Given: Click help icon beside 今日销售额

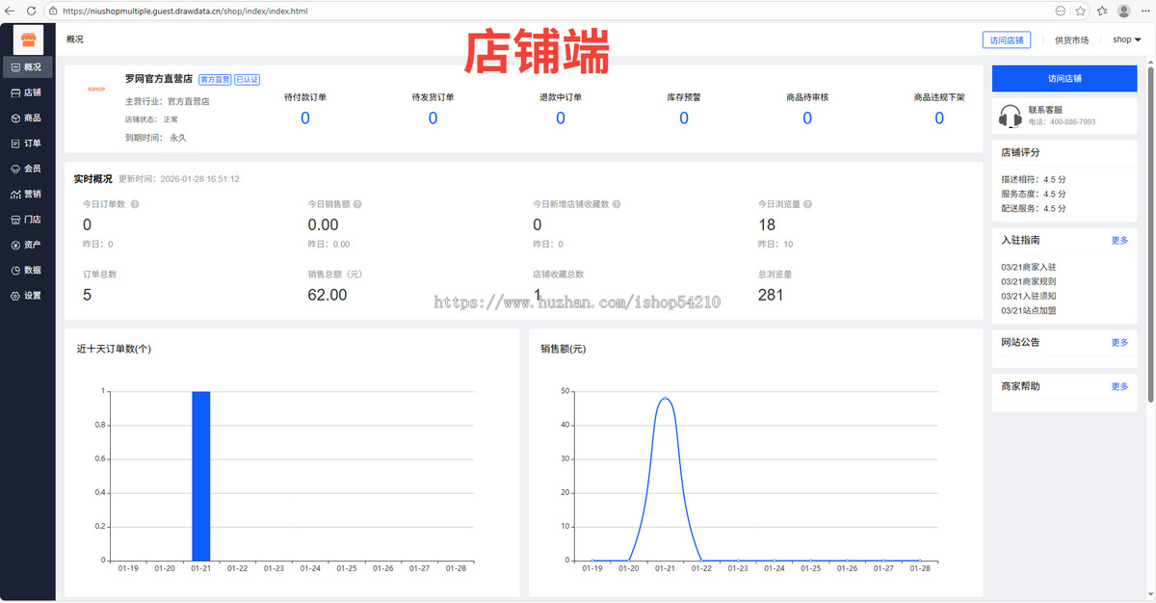Looking at the screenshot, I should (358, 204).
